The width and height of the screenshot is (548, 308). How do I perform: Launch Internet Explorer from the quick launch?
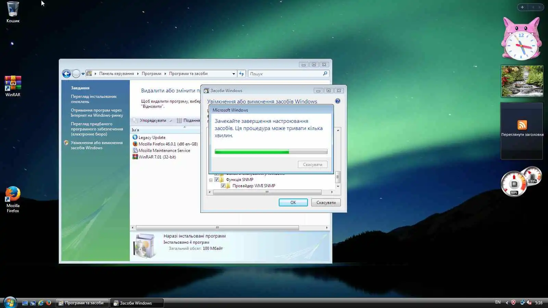tap(41, 303)
